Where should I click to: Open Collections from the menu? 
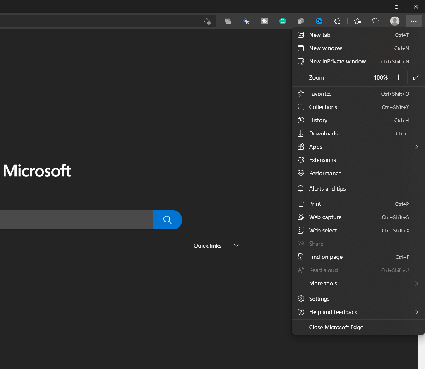click(x=358, y=107)
